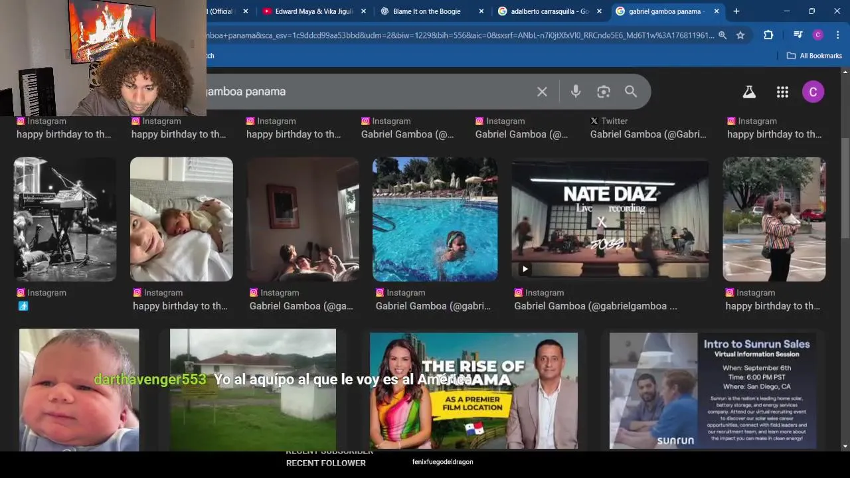
Task: Close the Edward Maya & Vika Jigulina tab
Action: (x=363, y=11)
